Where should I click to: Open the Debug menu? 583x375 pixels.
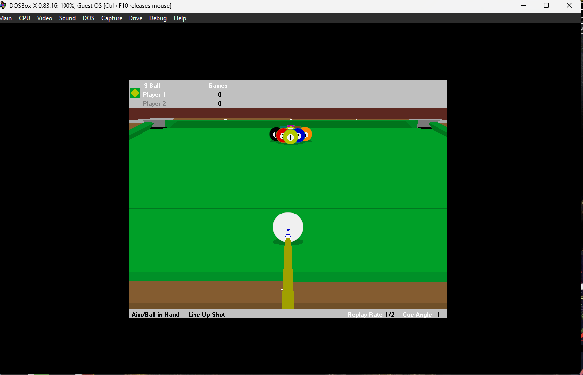(x=158, y=18)
